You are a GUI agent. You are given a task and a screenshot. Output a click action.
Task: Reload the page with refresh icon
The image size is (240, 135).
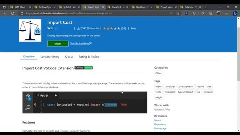pos(12,13)
